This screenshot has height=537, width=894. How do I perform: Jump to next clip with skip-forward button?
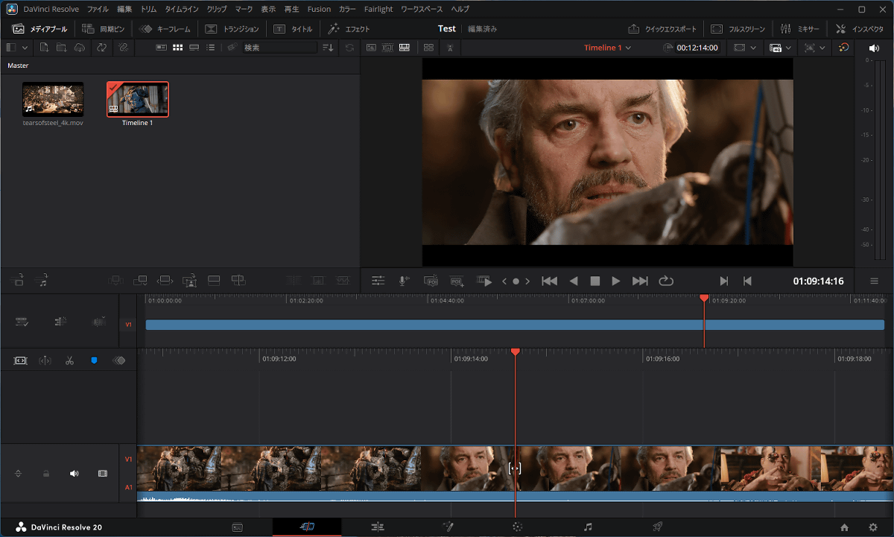coord(640,281)
